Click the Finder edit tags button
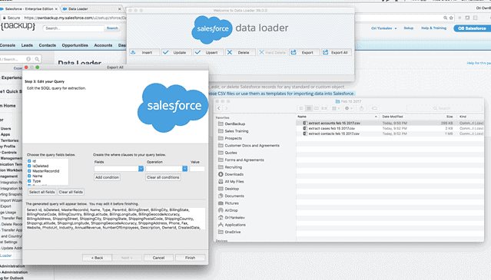The width and height of the screenshot is (491, 280). 374,108
